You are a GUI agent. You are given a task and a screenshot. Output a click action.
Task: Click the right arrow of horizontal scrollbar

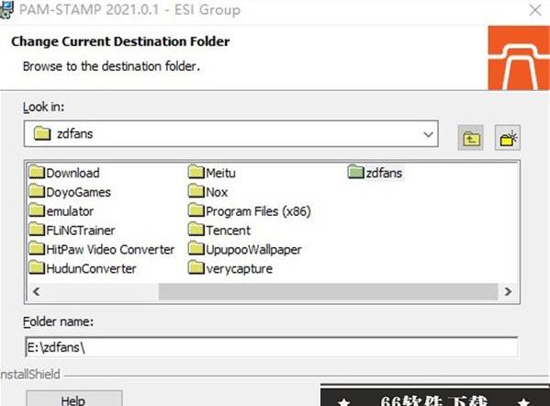tap(508, 291)
